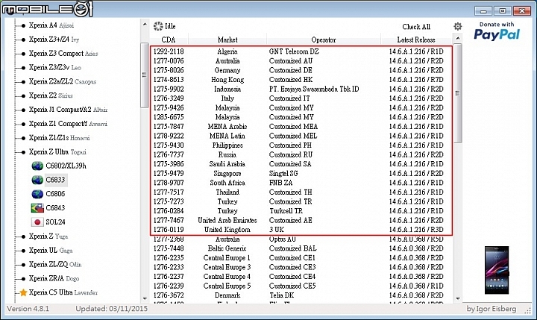Click the firmware list scroll down arrow
This screenshot has height=320, width=537.
[457, 298]
